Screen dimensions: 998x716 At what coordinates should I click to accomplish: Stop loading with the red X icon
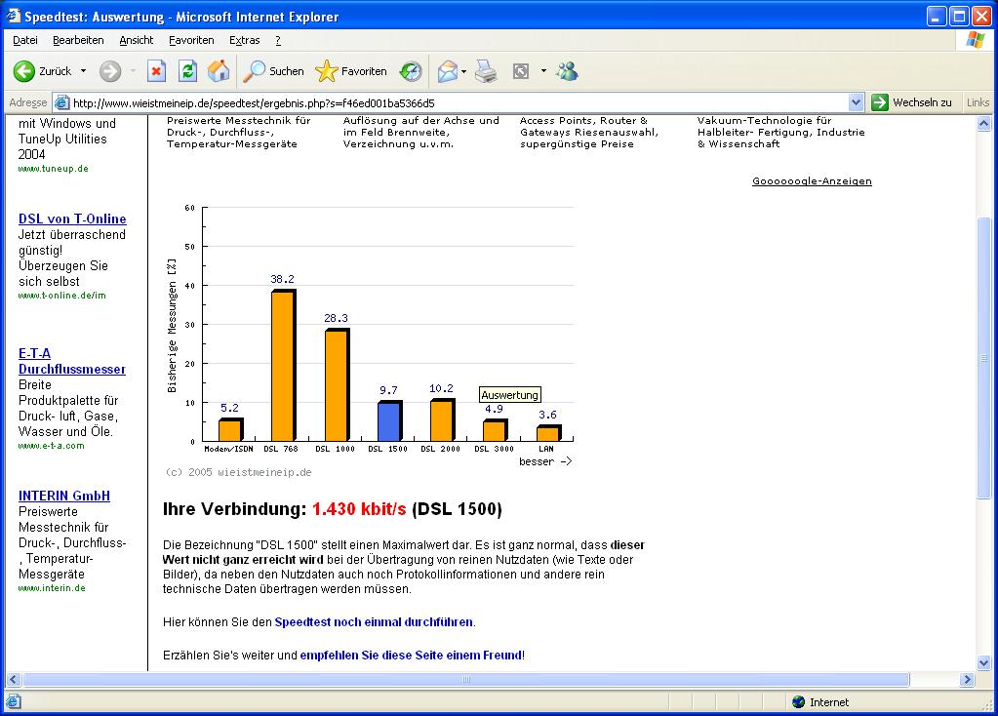click(x=156, y=71)
